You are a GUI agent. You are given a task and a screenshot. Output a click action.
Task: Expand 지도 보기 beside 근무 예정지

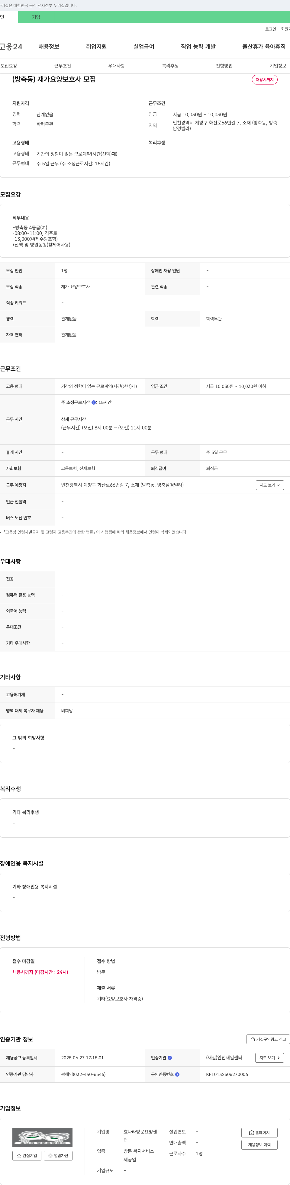pyautogui.click(x=270, y=485)
